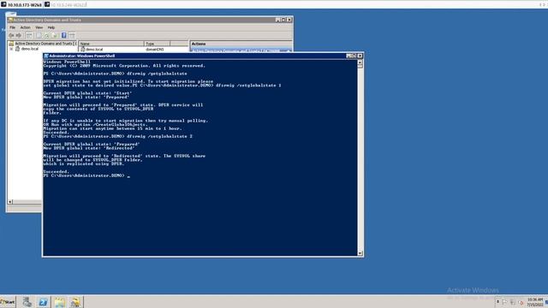Click the Action Center flag tray icon
Image resolution: width=548 pixels, height=308 pixels.
tap(504, 302)
